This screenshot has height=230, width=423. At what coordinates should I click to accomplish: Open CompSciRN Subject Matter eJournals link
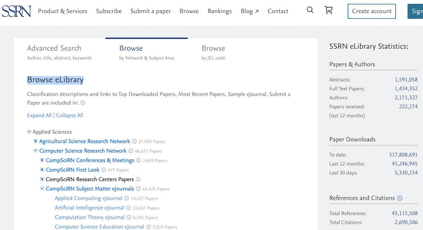(x=90, y=189)
